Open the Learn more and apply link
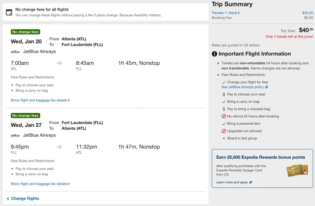Screen dimensions: 315x206 coord(234,182)
